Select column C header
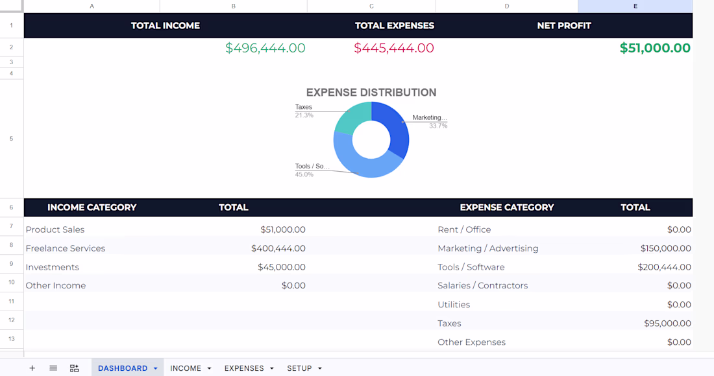 pos(371,6)
